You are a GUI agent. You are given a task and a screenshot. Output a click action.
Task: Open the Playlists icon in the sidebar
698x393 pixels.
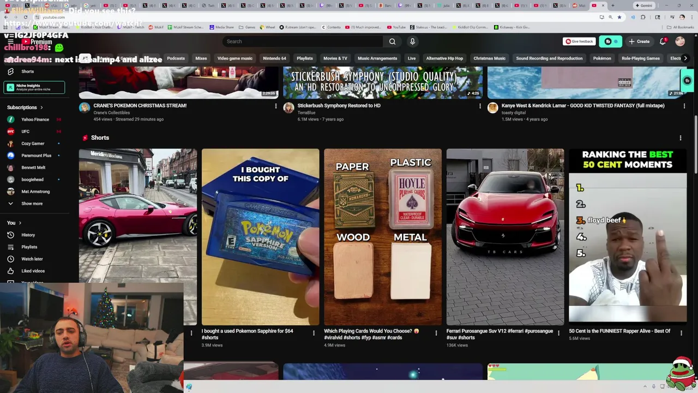pyautogui.click(x=10, y=247)
